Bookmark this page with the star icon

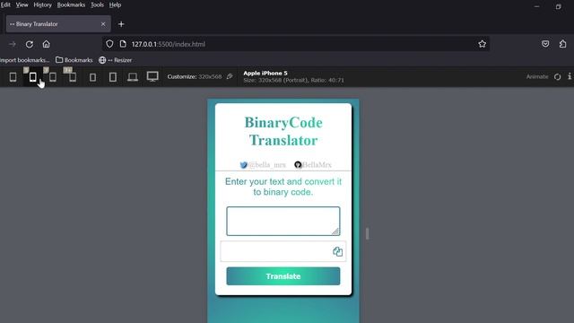[x=483, y=44]
